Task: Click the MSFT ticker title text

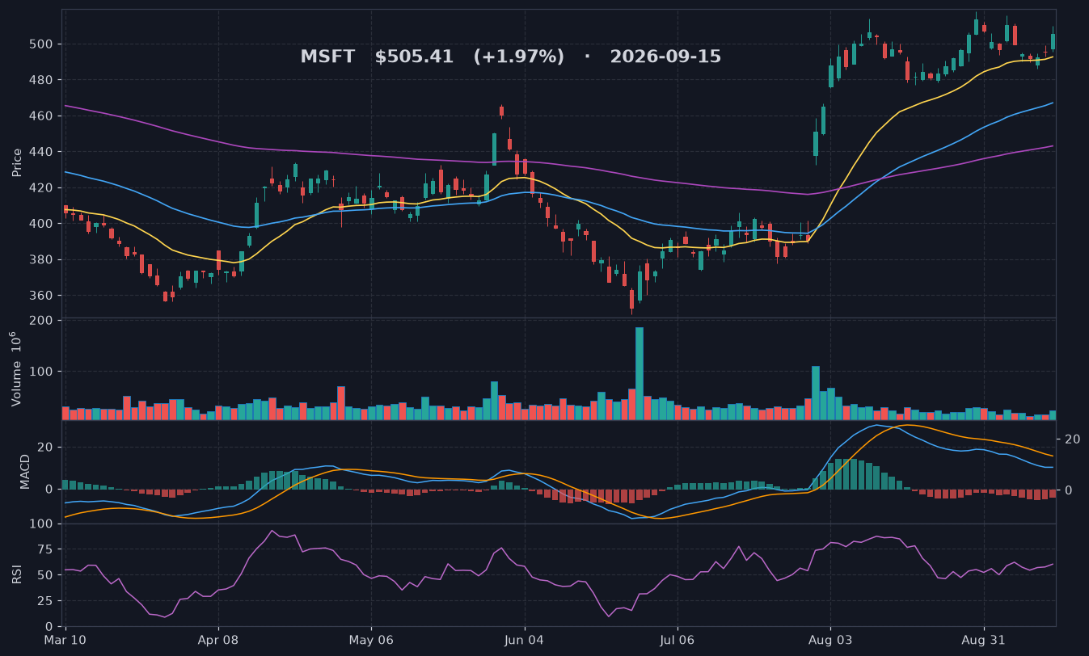Action: coord(327,57)
